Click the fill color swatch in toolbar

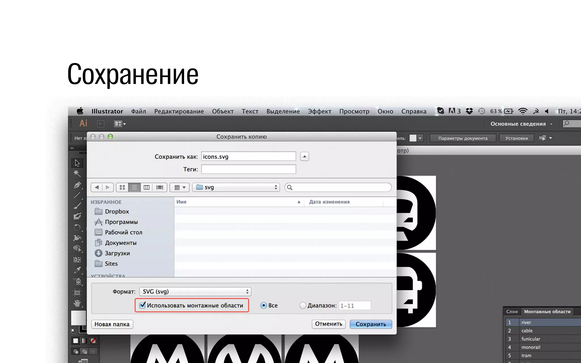[78, 318]
